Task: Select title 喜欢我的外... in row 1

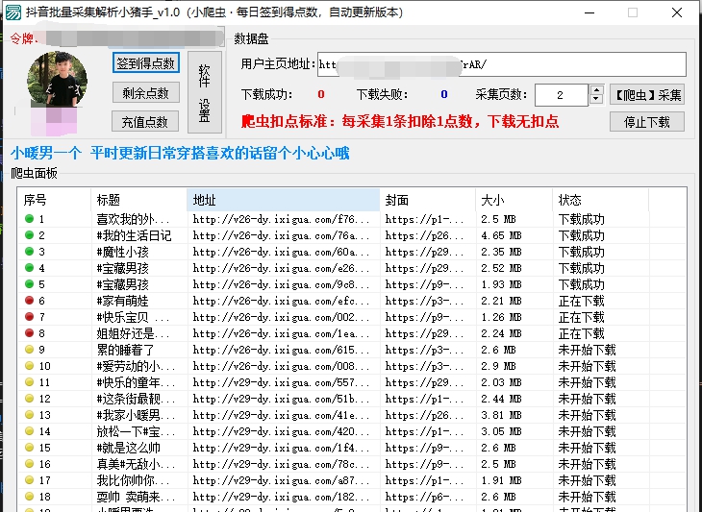Action: [x=133, y=219]
